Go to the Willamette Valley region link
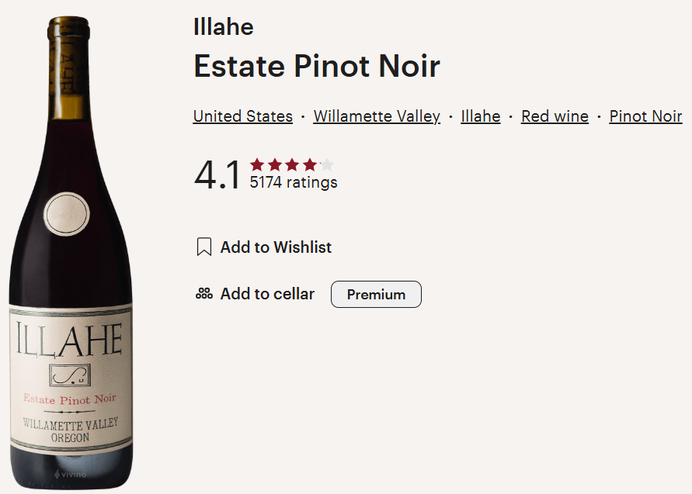The height and width of the screenshot is (494, 692). [x=377, y=116]
